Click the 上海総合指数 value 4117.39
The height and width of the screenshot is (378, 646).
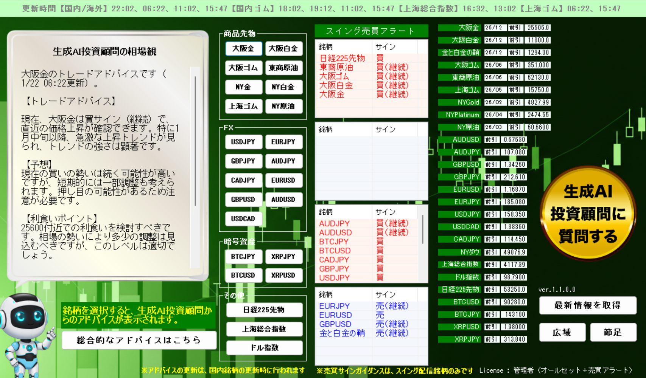coord(514,265)
